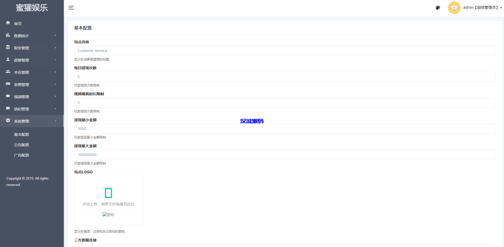Focus the 站点名称 input field

284,51
